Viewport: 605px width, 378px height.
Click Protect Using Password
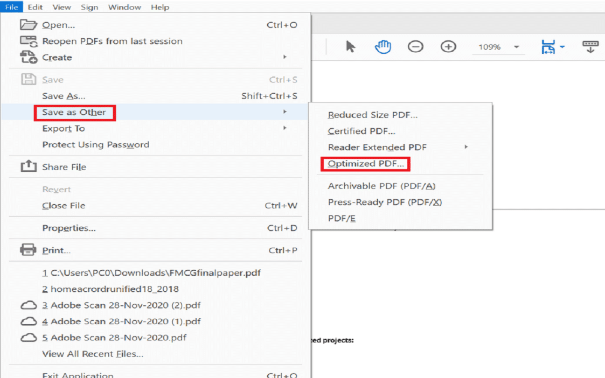[x=95, y=145]
